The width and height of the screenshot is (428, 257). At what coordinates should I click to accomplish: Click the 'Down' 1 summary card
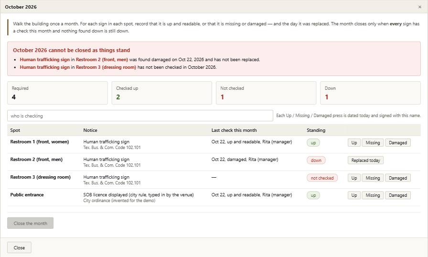coord(370,93)
